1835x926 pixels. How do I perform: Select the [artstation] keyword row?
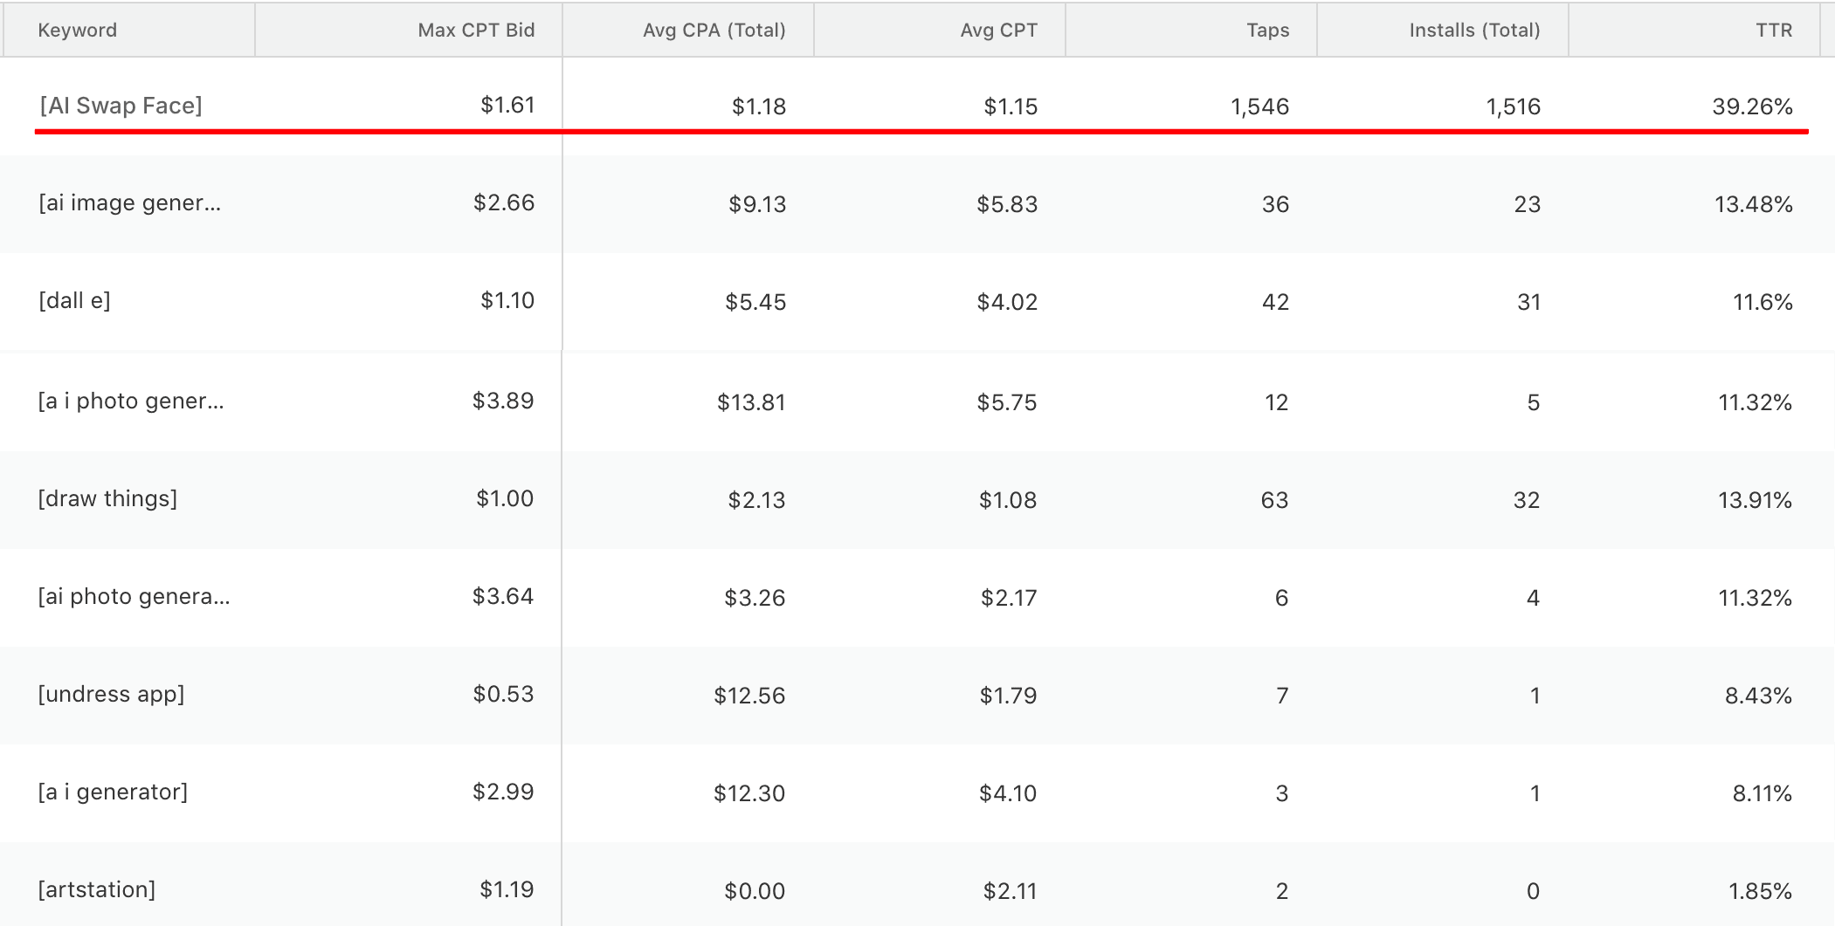(x=98, y=889)
